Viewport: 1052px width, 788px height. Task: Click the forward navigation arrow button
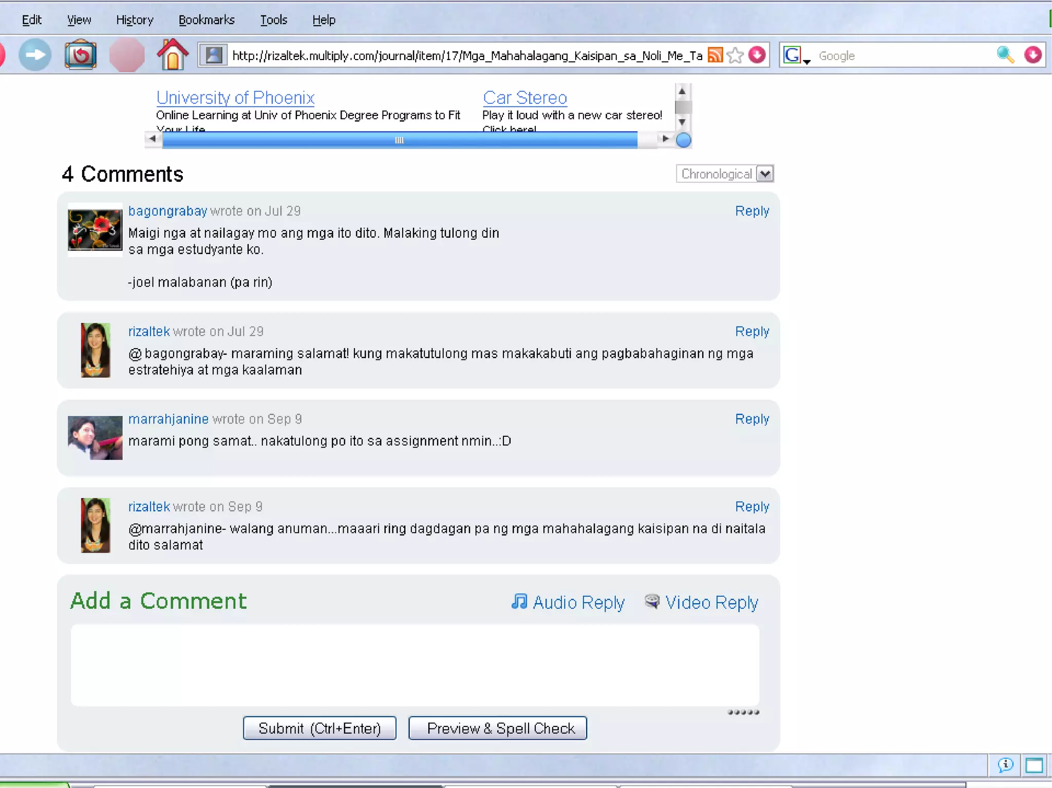coord(35,55)
